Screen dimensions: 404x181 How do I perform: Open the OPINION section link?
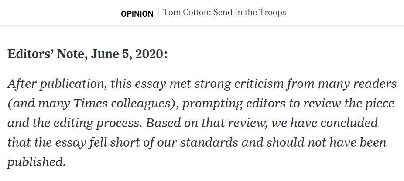(x=137, y=13)
